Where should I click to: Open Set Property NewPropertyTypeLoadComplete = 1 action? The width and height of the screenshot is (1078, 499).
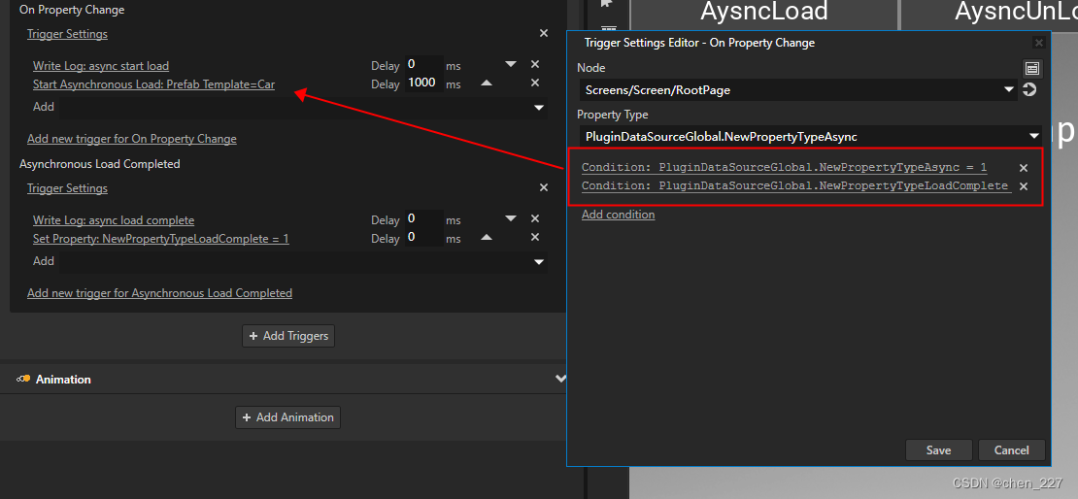(161, 239)
